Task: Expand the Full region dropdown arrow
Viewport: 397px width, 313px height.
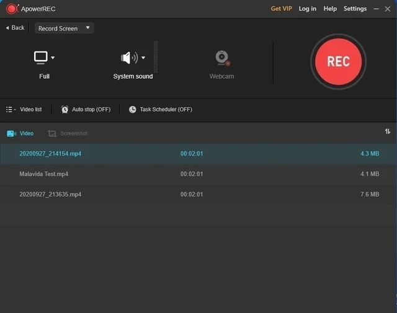Action: (x=53, y=58)
